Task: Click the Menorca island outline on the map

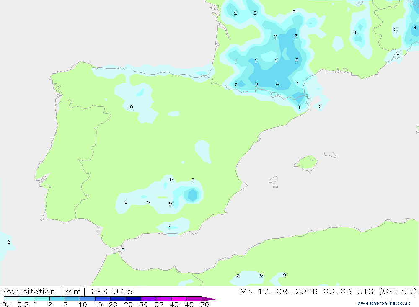Action: (x=330, y=155)
